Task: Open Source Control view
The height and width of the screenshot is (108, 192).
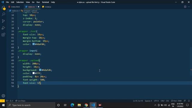Action: tap(3, 21)
